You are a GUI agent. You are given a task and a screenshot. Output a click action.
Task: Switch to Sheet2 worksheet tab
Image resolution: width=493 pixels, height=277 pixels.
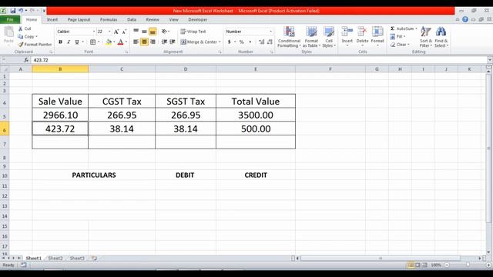[55, 259]
